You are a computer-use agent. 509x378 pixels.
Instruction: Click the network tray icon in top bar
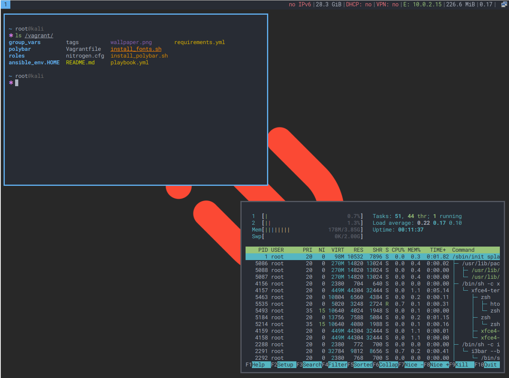503,5
